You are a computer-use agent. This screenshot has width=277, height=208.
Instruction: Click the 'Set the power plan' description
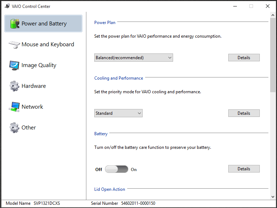[158, 36]
